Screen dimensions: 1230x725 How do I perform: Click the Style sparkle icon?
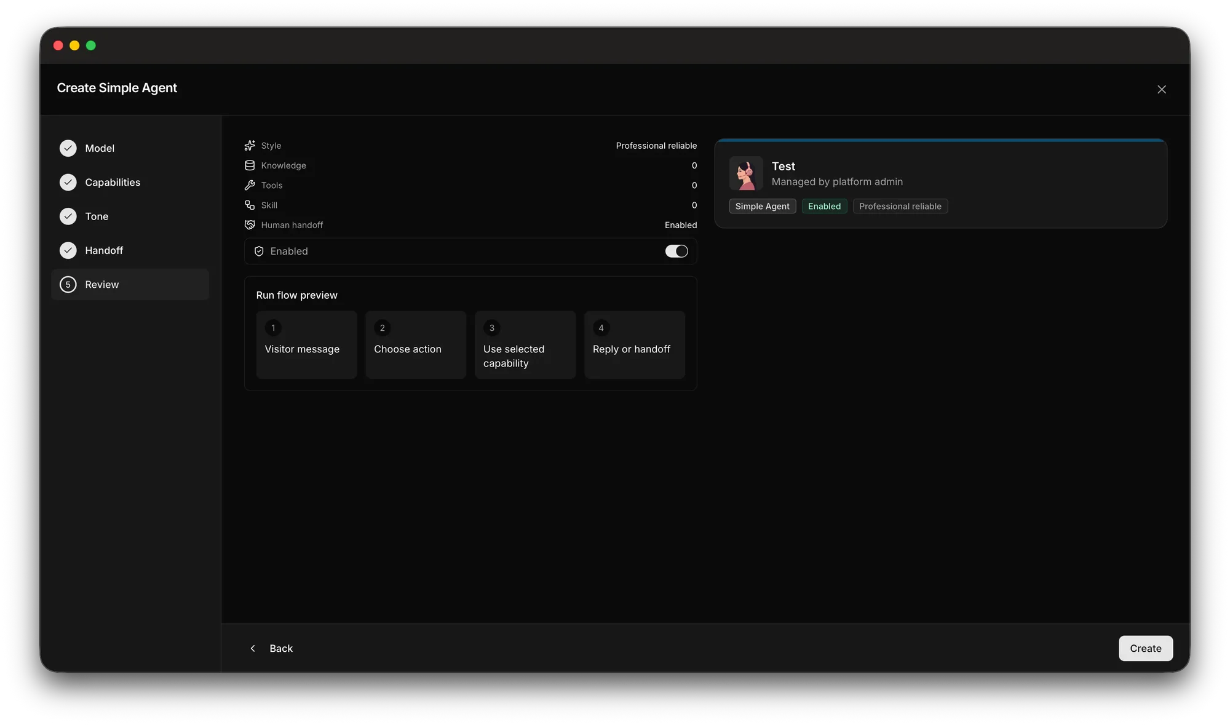(250, 146)
